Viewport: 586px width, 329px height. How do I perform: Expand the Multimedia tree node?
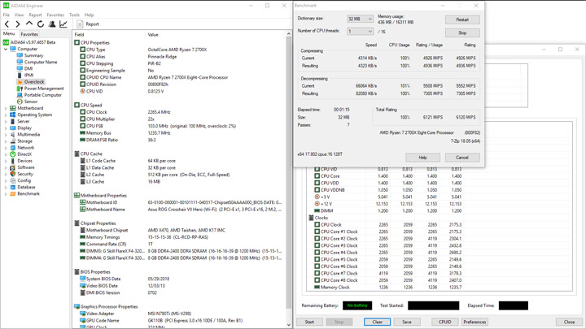[x=6, y=134]
